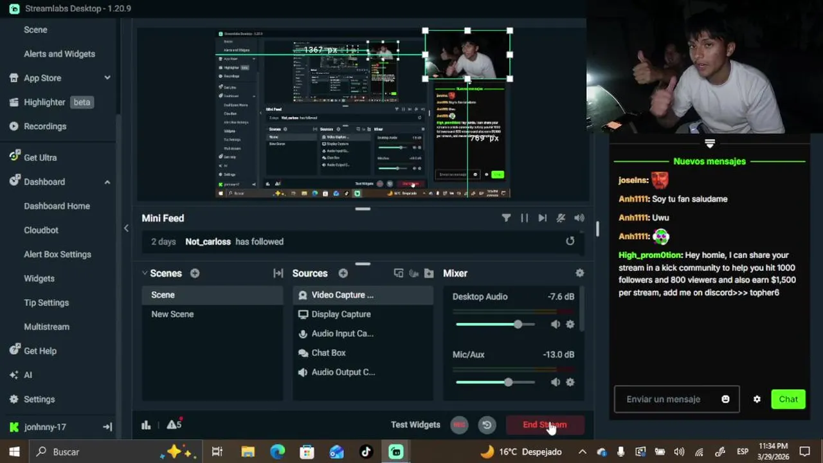Open Alerts and Widgets in sidebar
This screenshot has width=823, height=463.
[x=59, y=54]
